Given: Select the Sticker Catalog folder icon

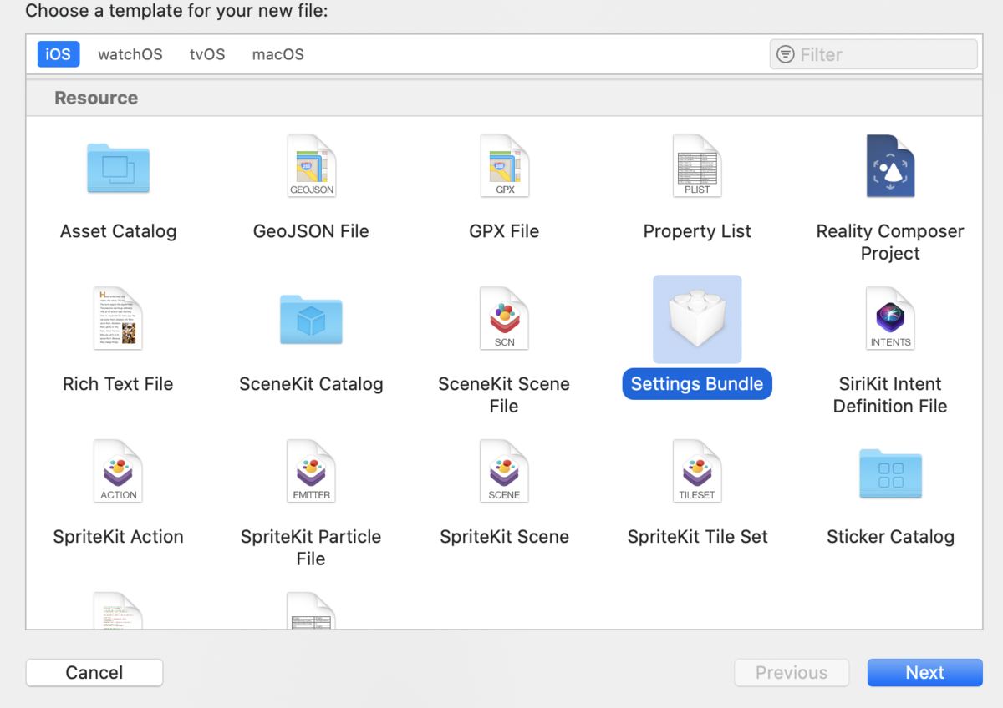Looking at the screenshot, I should (x=890, y=473).
